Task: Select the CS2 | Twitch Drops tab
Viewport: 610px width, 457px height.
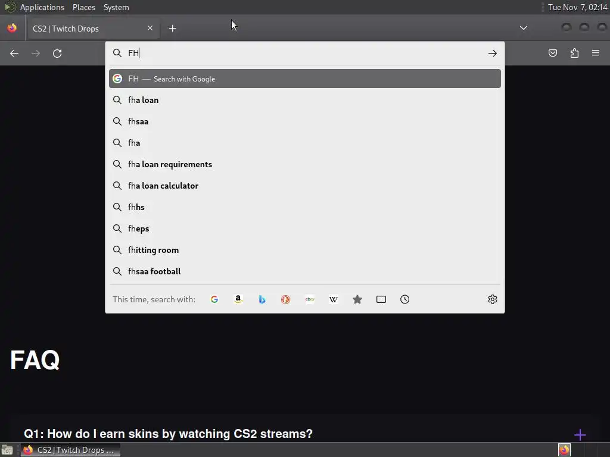Action: click(x=94, y=29)
